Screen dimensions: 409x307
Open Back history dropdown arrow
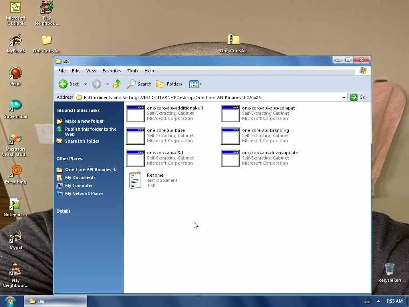85,84
